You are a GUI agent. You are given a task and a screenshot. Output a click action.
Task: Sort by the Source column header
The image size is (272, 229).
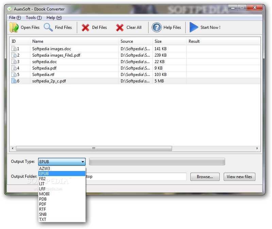click(x=135, y=41)
